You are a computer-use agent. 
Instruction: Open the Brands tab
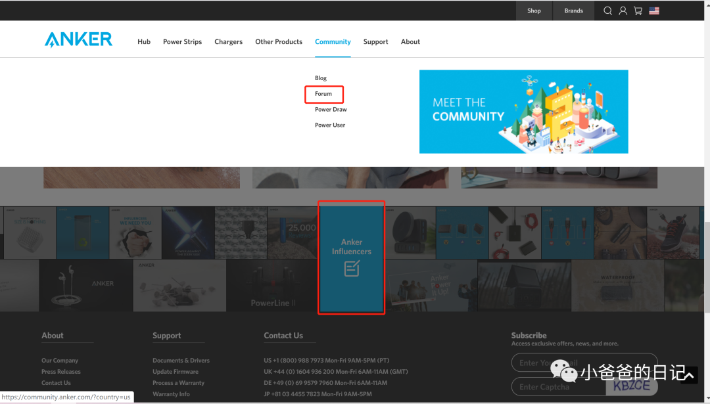(574, 11)
